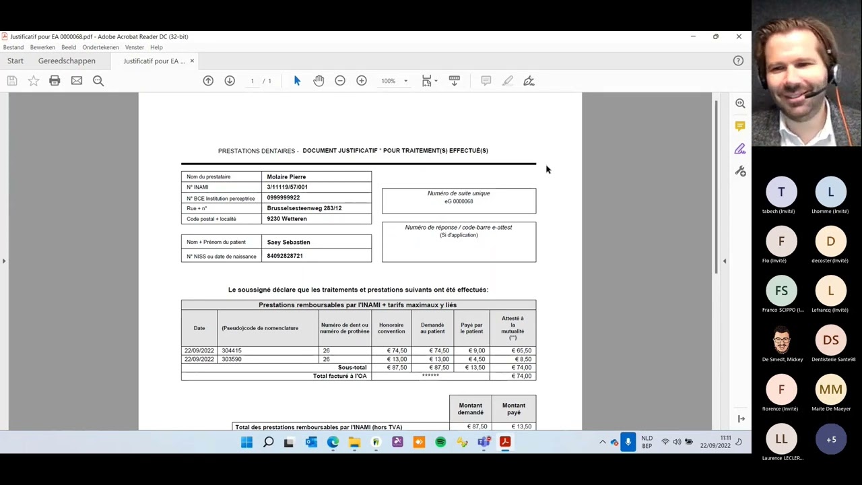
Task: Open Microsoft Teams from the taskbar
Action: [x=484, y=442]
